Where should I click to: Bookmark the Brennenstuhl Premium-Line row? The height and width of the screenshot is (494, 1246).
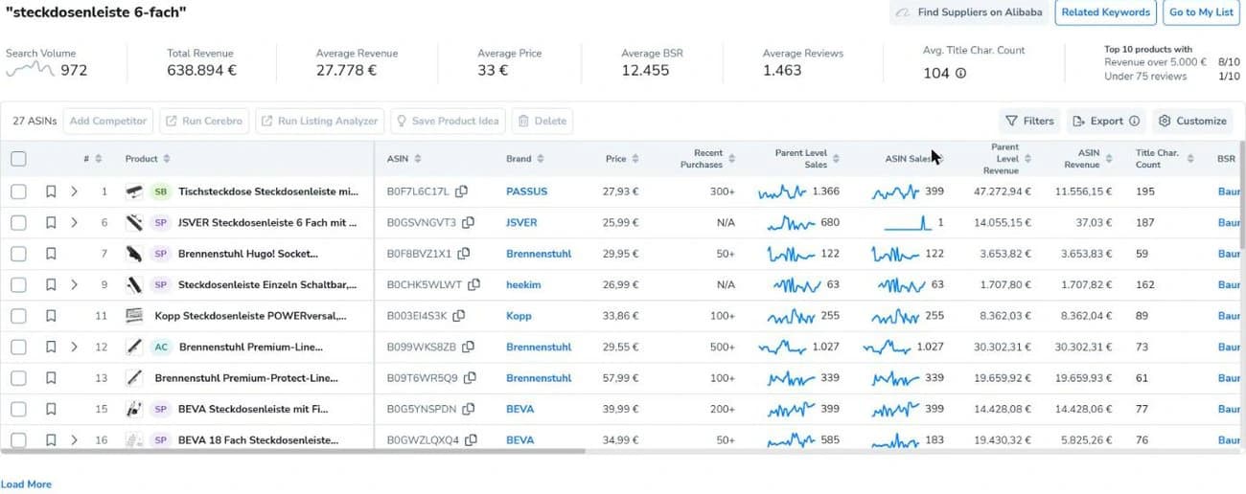pyautogui.click(x=51, y=347)
